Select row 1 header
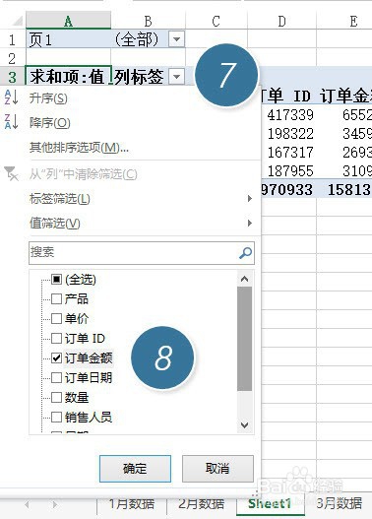 [x=12, y=39]
